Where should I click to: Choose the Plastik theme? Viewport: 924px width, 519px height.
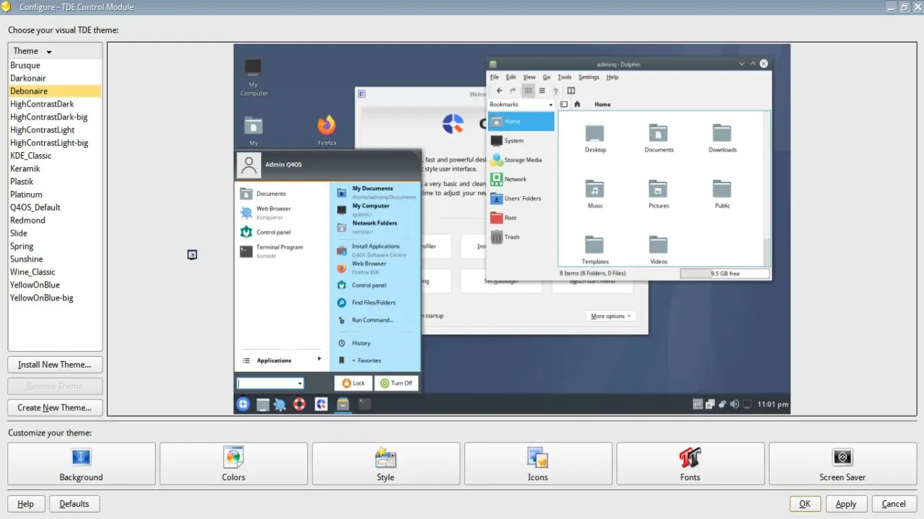[55, 182]
